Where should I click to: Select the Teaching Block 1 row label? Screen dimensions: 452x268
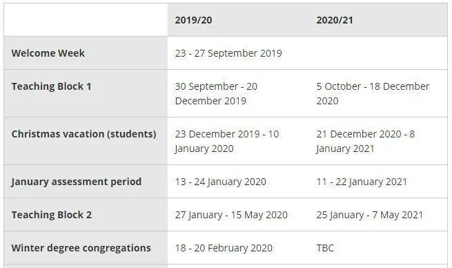point(52,86)
